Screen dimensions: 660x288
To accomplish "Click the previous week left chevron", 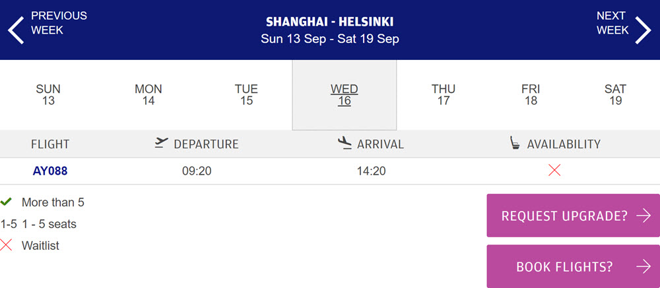I will (16, 30).
